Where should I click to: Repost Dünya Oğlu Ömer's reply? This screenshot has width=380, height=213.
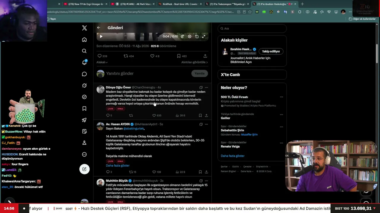point(131,115)
